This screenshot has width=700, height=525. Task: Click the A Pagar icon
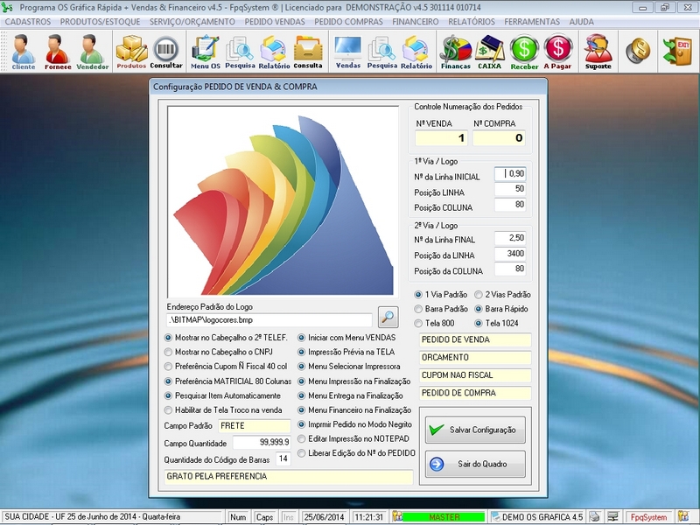[x=557, y=51]
